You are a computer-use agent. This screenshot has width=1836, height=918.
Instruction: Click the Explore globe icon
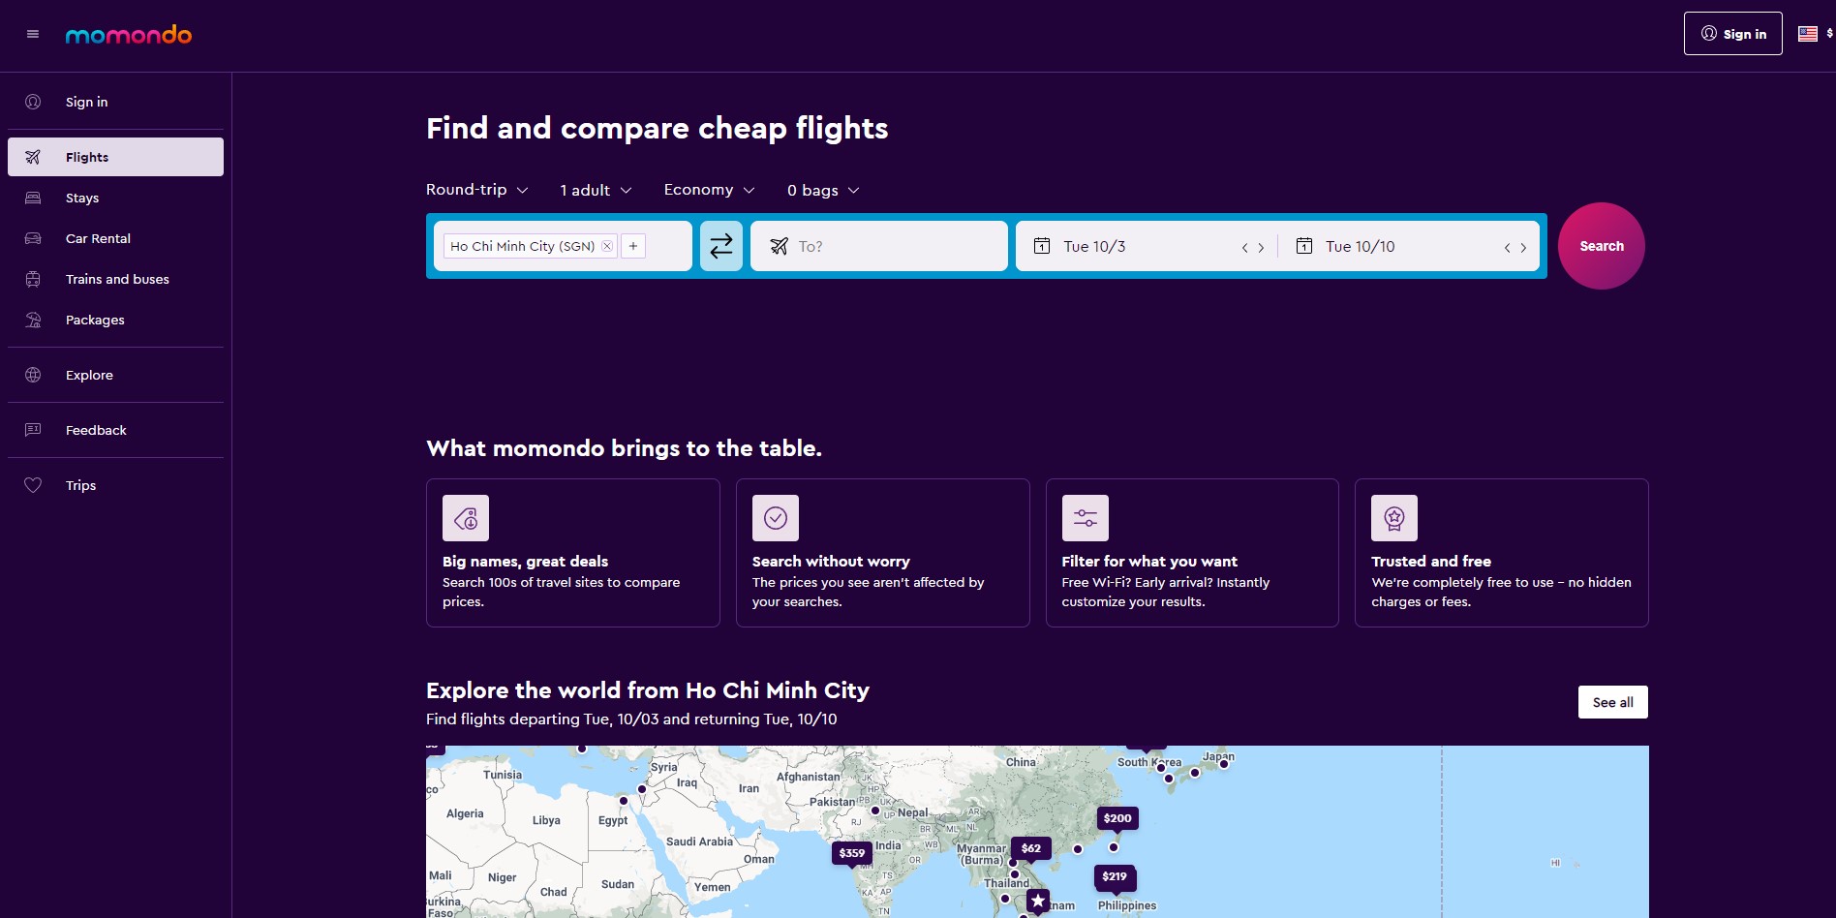pos(33,375)
